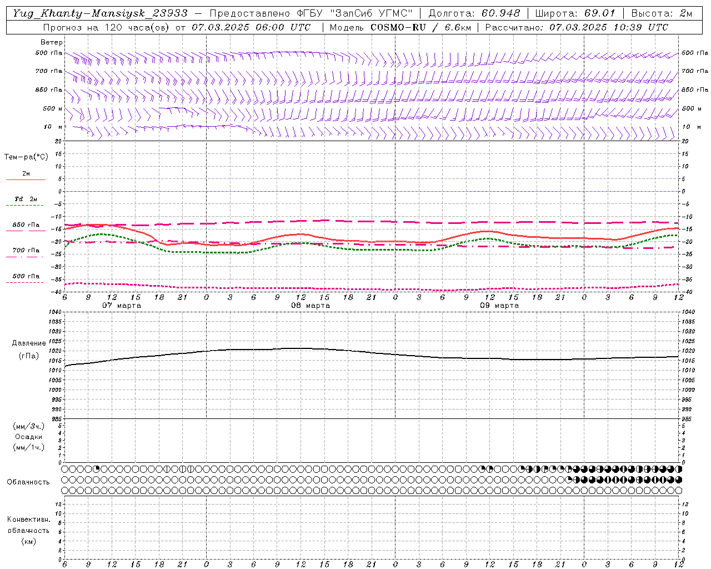Click the 'Осадки' precipitation label
Screen dimensions: 711x569
coord(28,437)
